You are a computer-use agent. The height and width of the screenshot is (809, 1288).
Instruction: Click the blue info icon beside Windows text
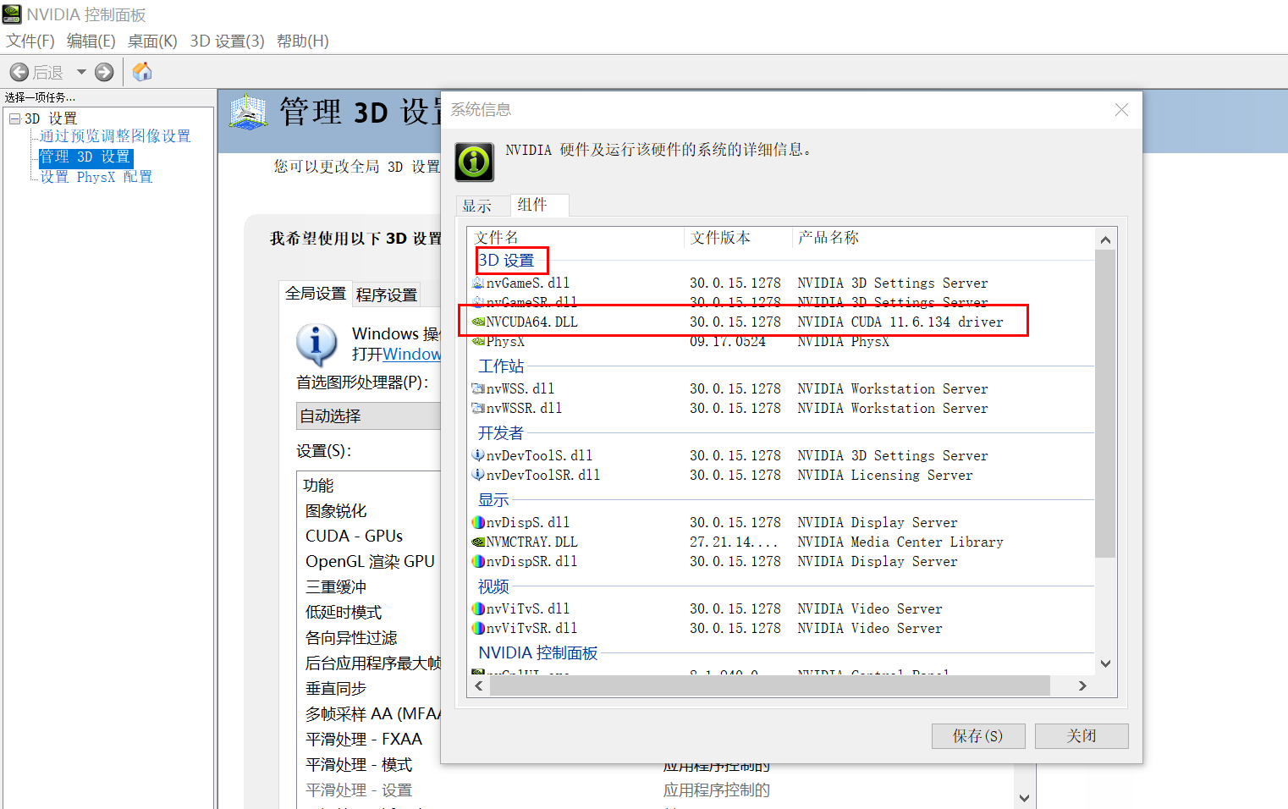tap(317, 344)
